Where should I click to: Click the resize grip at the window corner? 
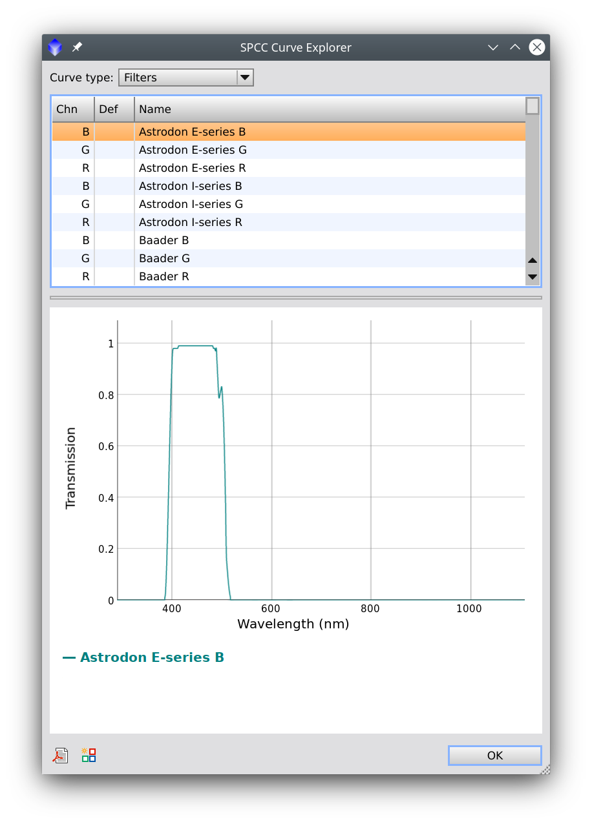pos(545,768)
